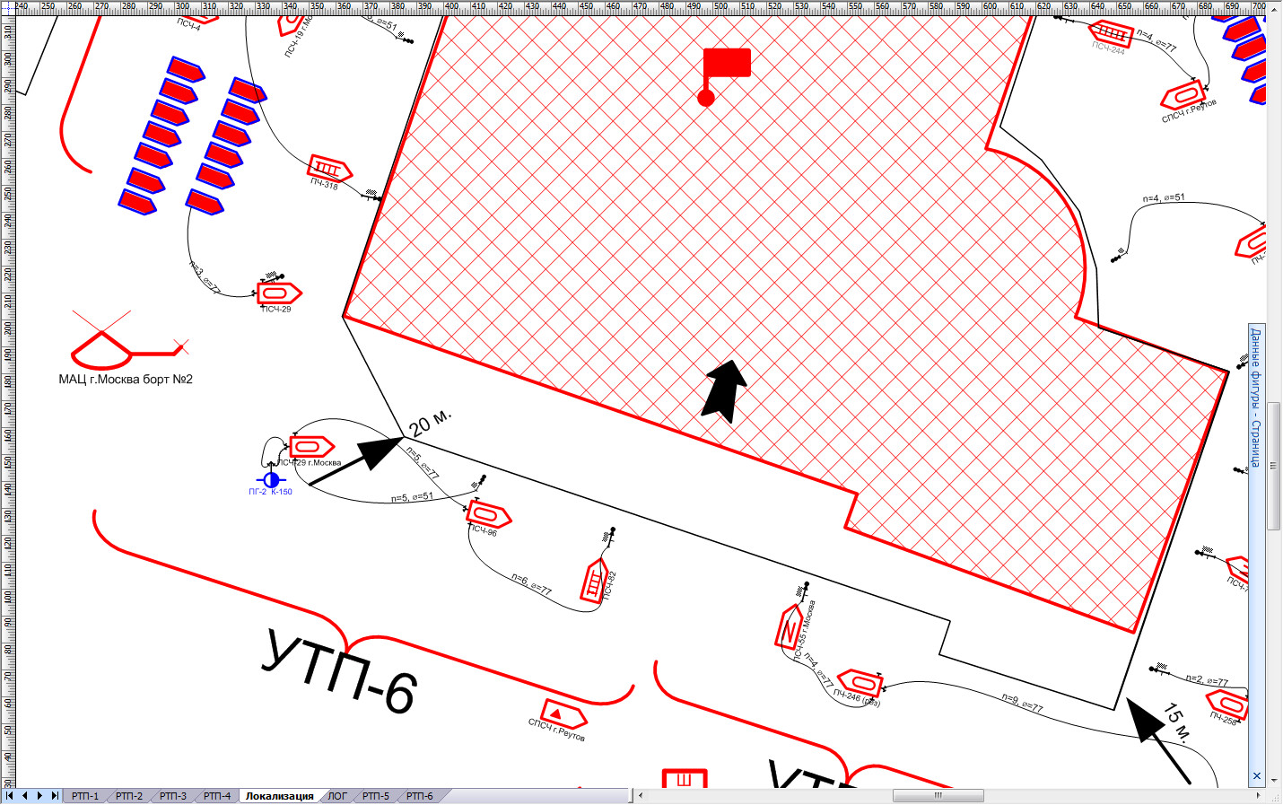Select СПСЧ г.Реутов truck near ПСЧ-244
The image size is (1283, 805).
[1183, 94]
